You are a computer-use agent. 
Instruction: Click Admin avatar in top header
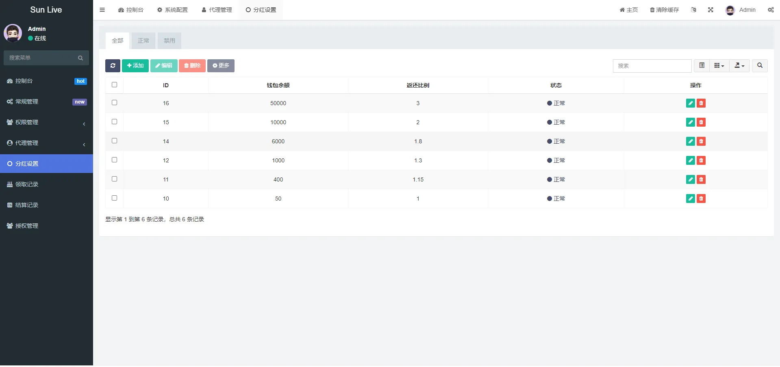click(730, 10)
